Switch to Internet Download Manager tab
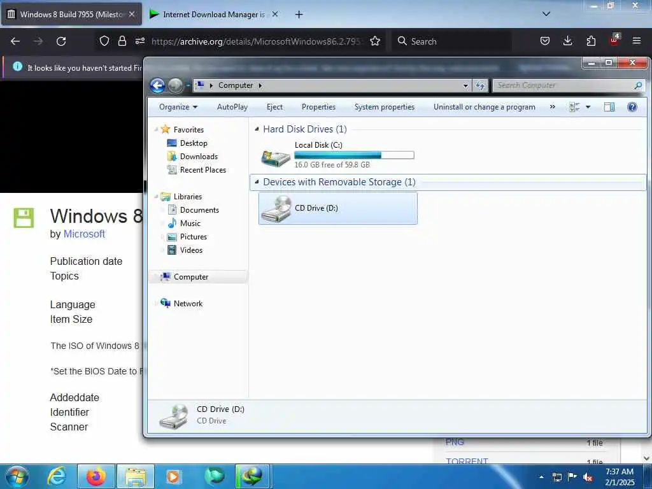Screen dimensions: 652x489 point(214,14)
